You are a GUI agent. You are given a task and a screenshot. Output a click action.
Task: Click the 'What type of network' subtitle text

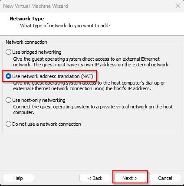(66, 26)
